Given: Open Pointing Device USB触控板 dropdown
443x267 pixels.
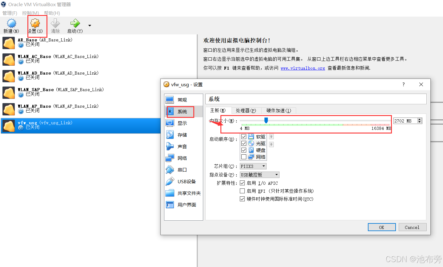Looking at the screenshot, I should 260,175.
